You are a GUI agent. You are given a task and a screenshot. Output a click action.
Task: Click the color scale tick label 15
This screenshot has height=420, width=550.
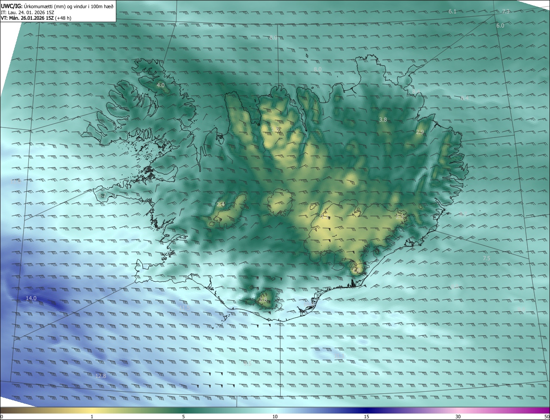tap(367, 417)
